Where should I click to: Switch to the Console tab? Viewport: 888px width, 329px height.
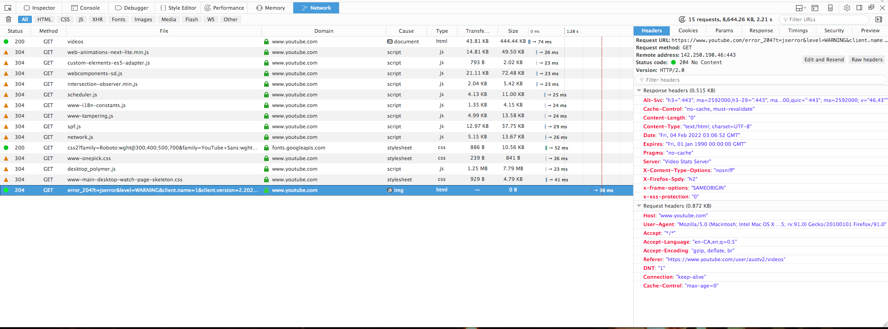pos(86,8)
